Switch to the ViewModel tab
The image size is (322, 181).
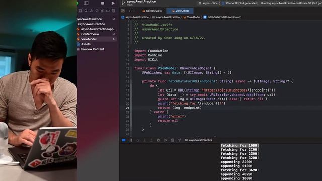click(x=180, y=11)
